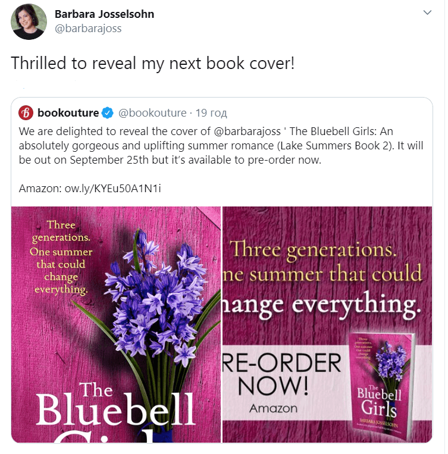
Task: Click the blue verified badge beside bookouture
Action: 108,113
